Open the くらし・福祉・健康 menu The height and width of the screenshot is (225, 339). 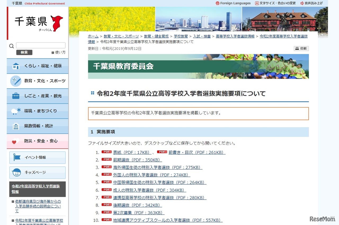click(x=38, y=66)
